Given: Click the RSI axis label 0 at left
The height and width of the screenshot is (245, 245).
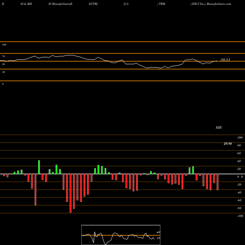Looking at the screenshot, I should [x=2, y=84].
